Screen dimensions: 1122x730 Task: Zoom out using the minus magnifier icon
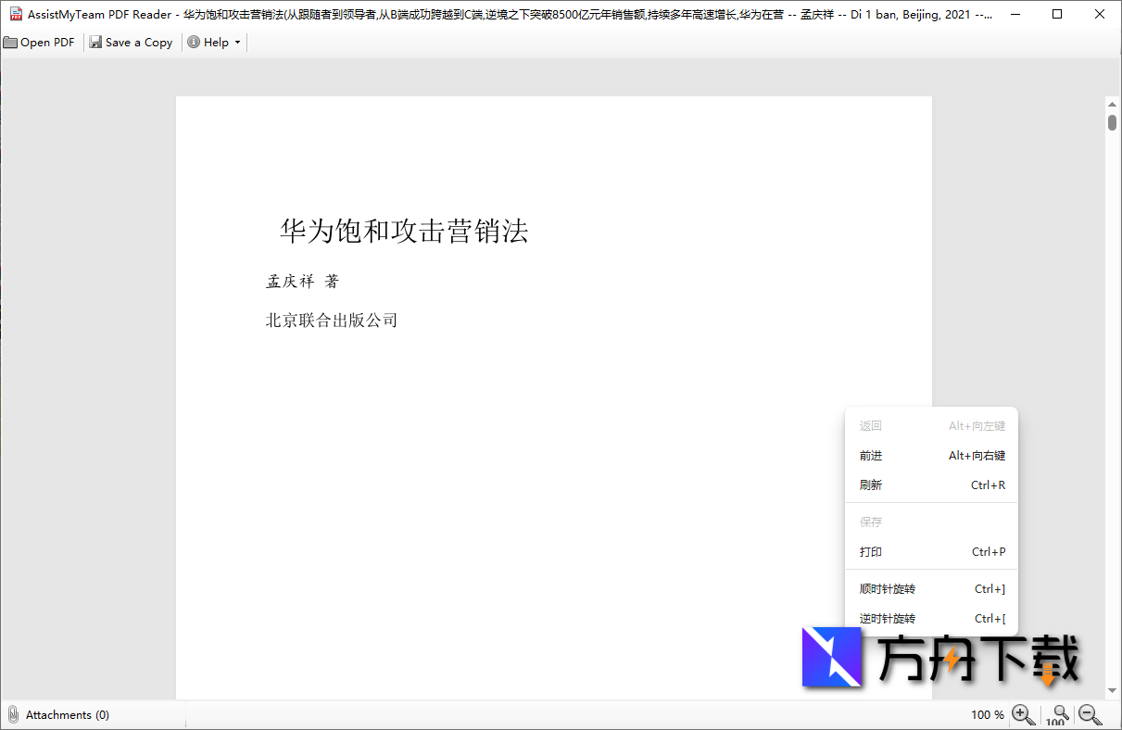pyautogui.click(x=1089, y=714)
